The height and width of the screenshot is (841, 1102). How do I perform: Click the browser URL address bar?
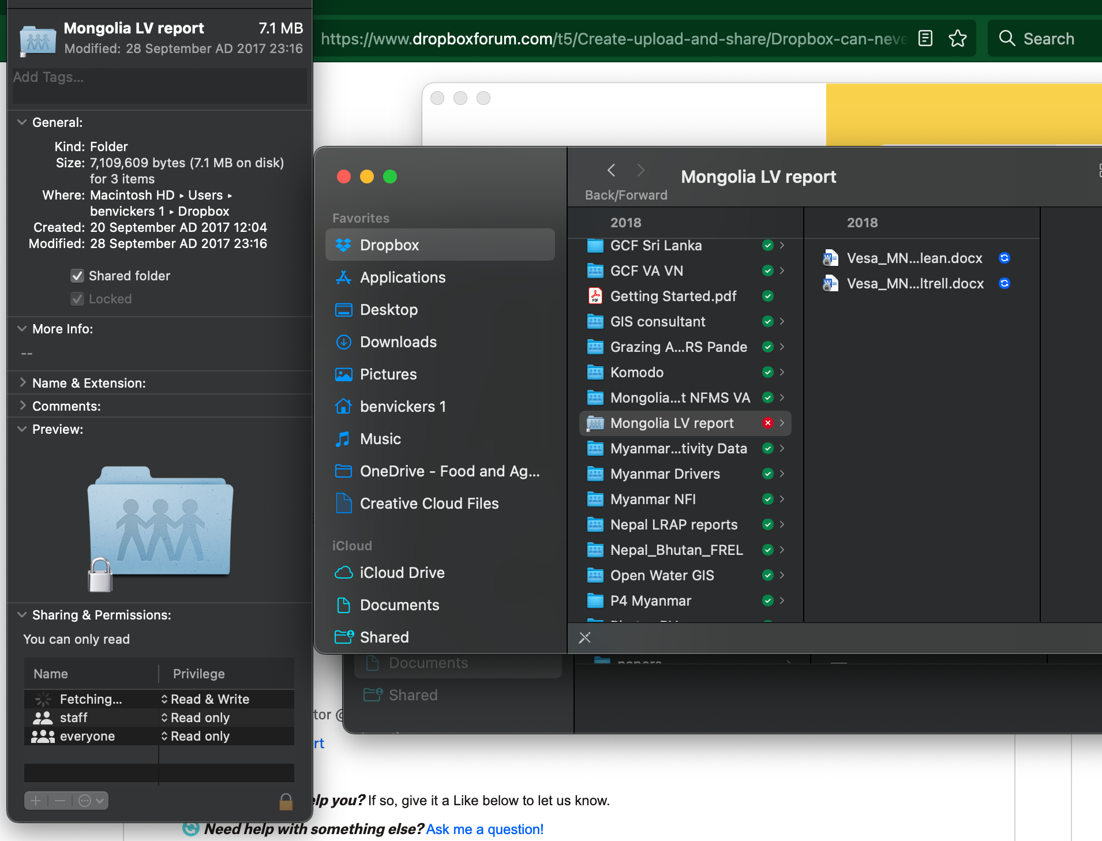click(614, 39)
